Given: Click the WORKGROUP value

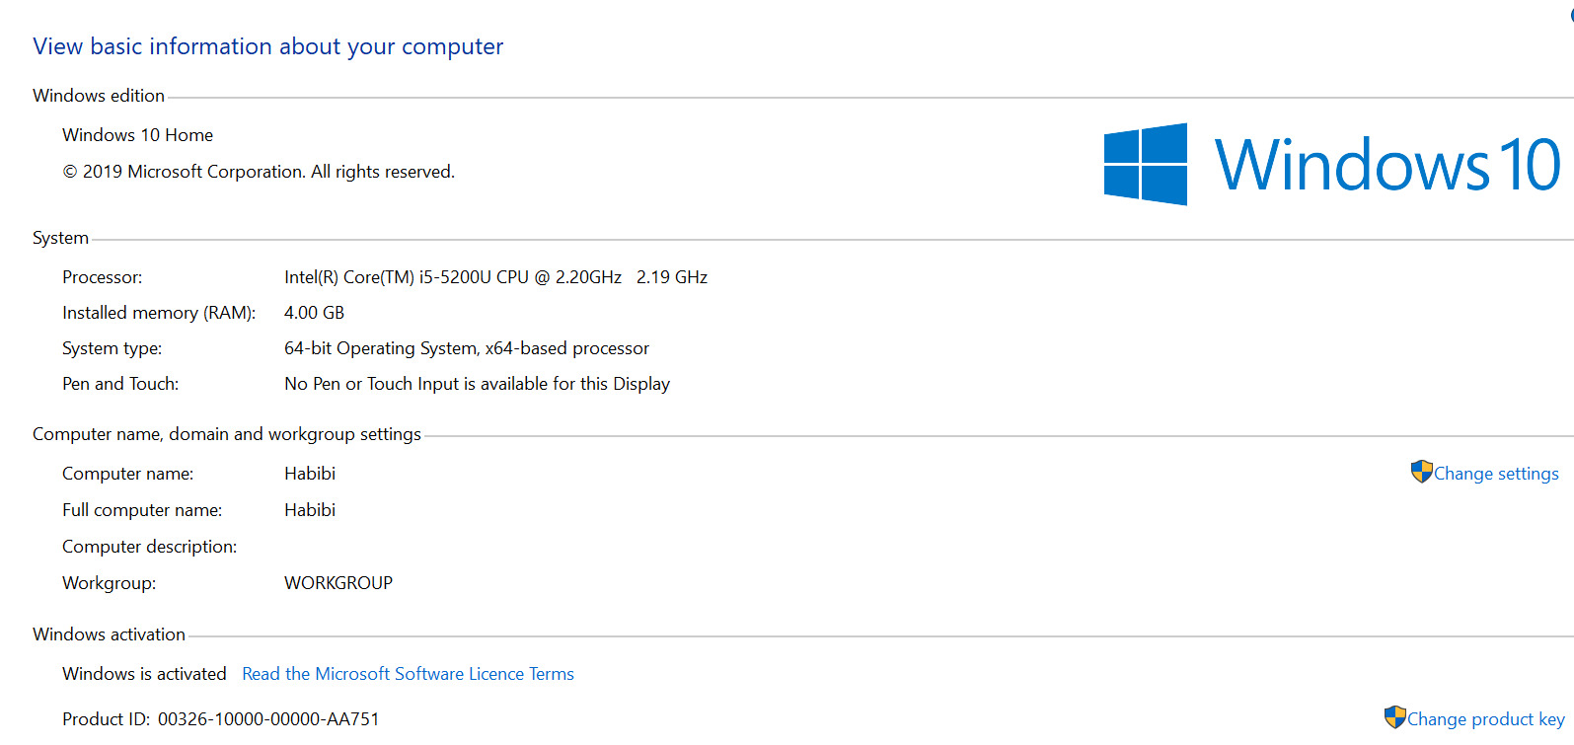Looking at the screenshot, I should (338, 583).
